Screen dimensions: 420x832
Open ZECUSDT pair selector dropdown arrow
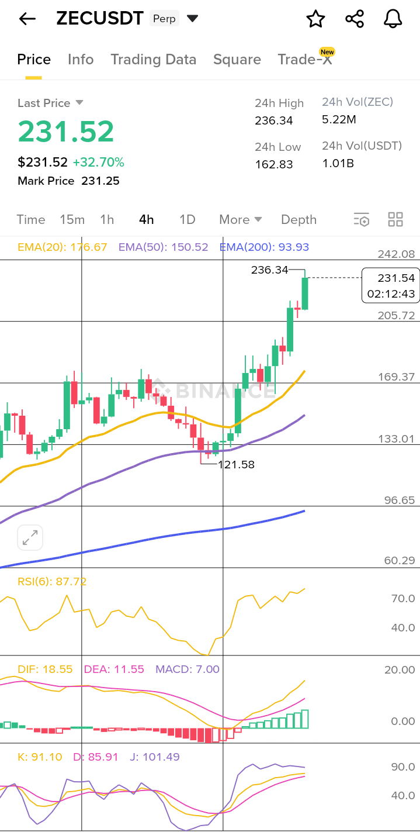click(x=192, y=19)
